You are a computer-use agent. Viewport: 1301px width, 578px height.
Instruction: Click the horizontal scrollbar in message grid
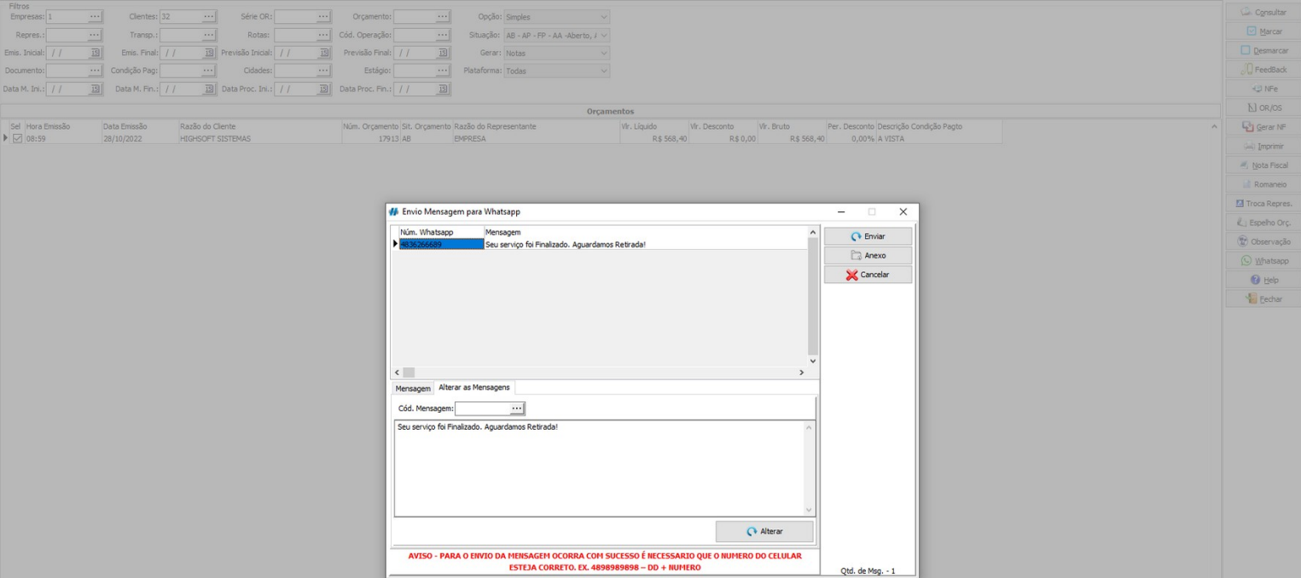[x=597, y=373]
